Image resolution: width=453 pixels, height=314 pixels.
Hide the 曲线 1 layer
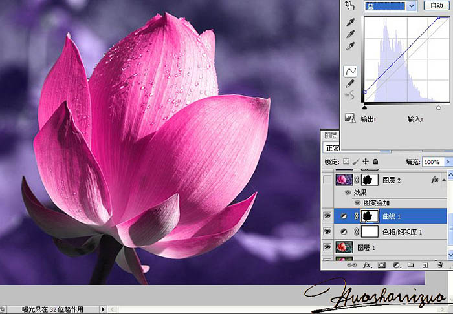(328, 215)
